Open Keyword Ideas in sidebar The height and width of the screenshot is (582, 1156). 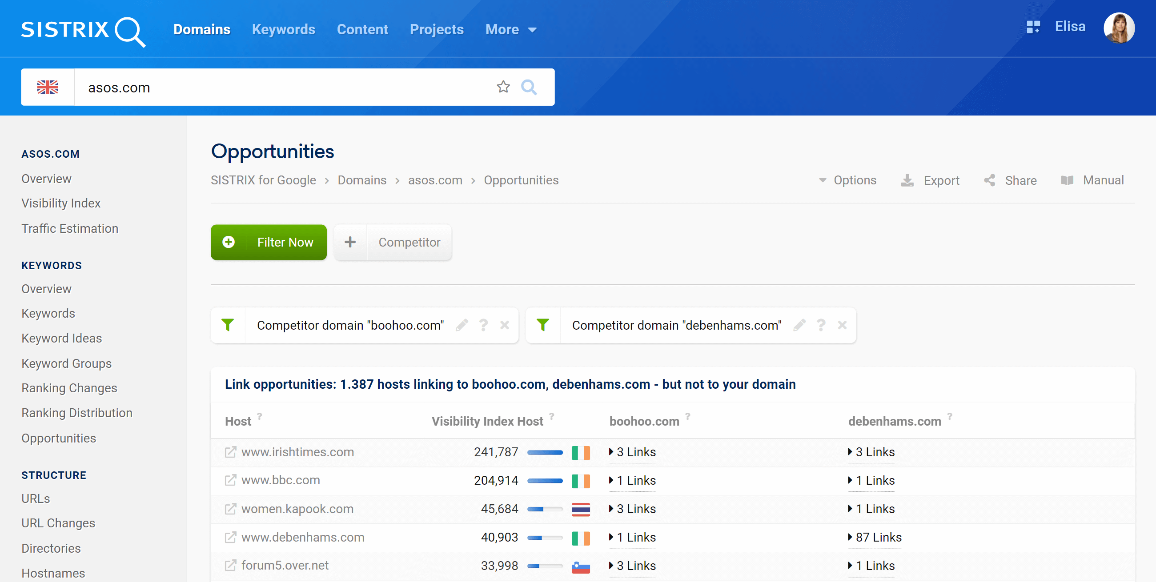click(x=62, y=338)
